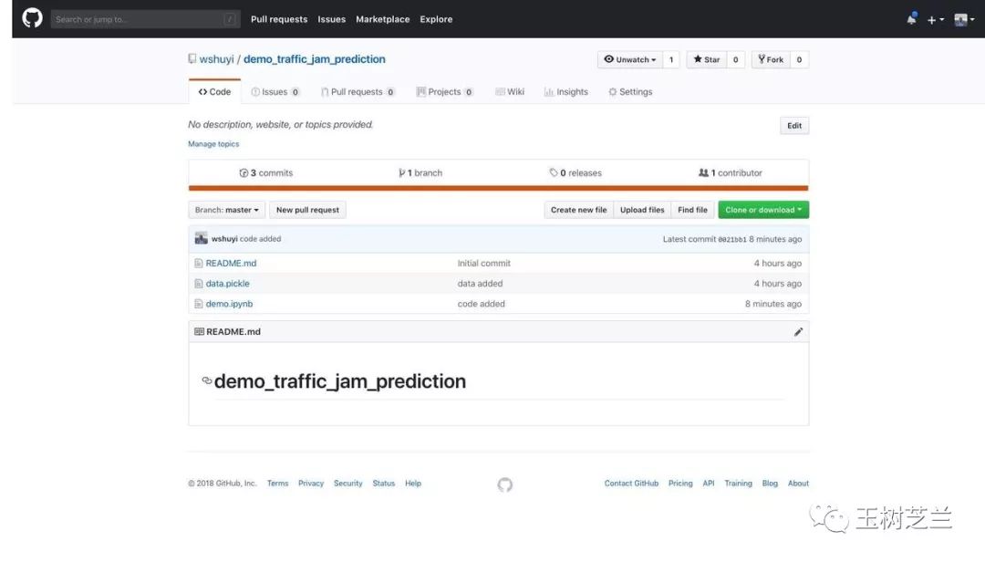Click Upload files button
Image resolution: width=985 pixels, height=562 pixels.
pyautogui.click(x=642, y=210)
